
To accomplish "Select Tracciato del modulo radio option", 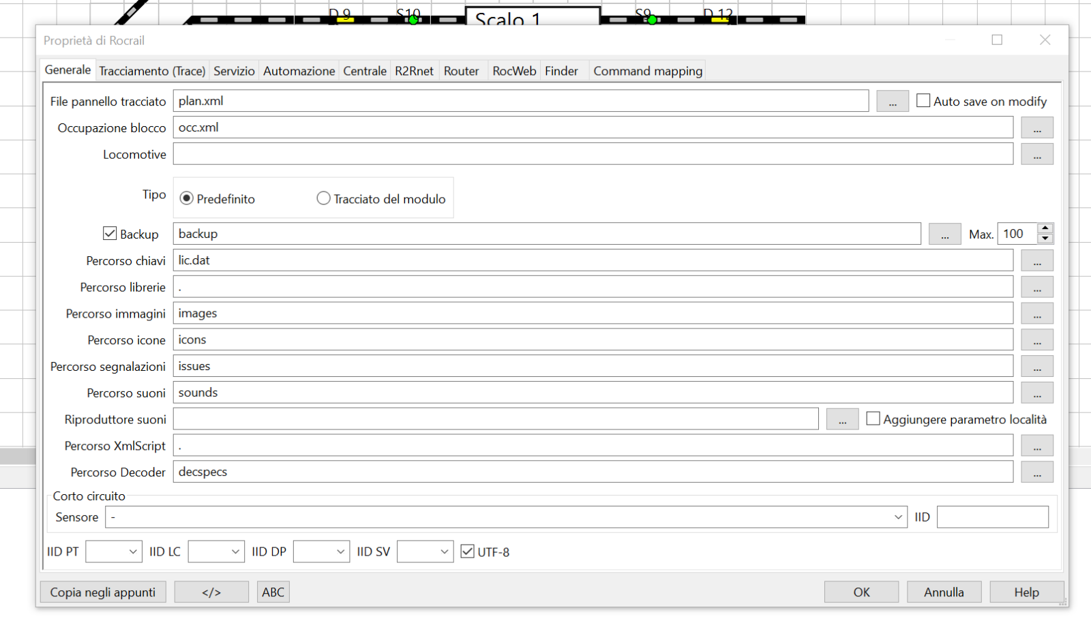I will click(x=323, y=198).
